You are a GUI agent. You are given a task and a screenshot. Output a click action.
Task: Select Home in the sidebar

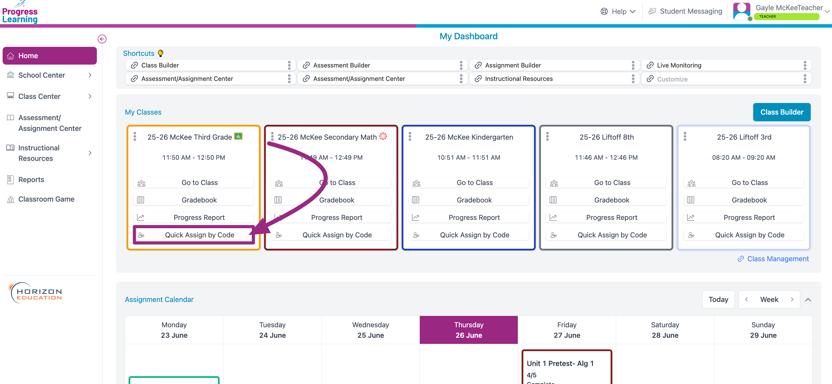pyautogui.click(x=50, y=56)
